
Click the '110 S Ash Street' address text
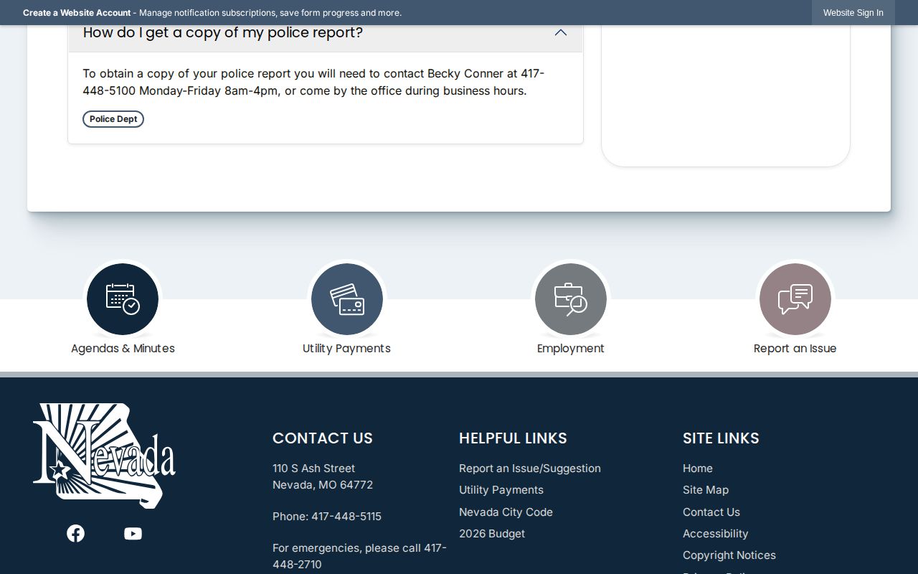[314, 469]
